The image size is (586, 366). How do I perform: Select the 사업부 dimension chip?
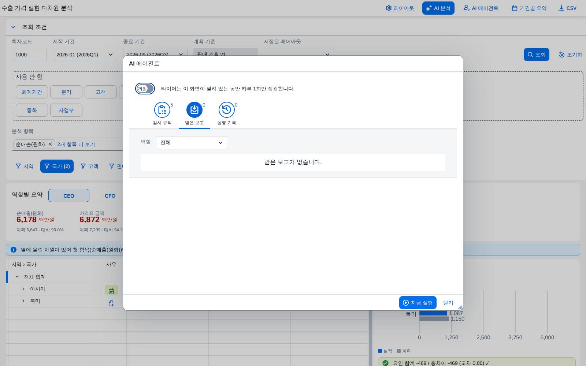[66, 110]
